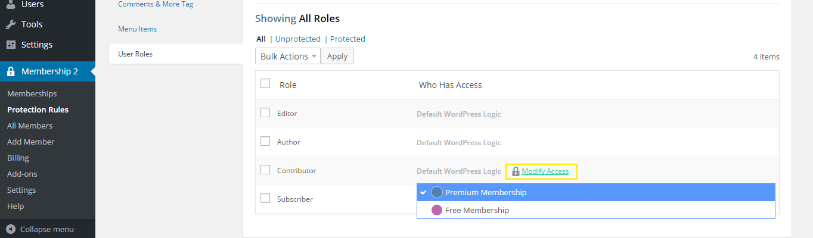The image size is (813, 238).
Task: Click the purple Free Membership circle
Action: point(437,210)
